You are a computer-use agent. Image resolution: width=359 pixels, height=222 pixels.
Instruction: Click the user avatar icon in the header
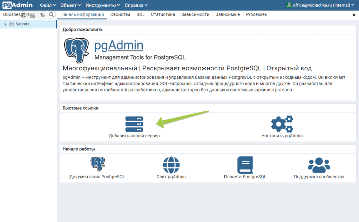point(289,5)
